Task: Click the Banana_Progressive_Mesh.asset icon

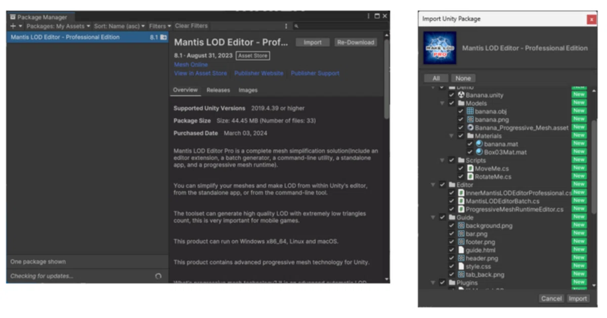Action: [470, 127]
